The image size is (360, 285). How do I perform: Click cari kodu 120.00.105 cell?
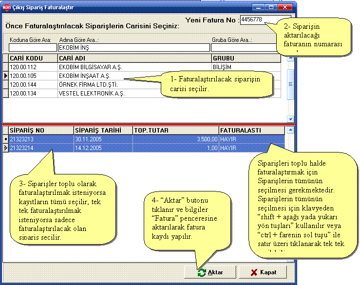click(x=33, y=76)
